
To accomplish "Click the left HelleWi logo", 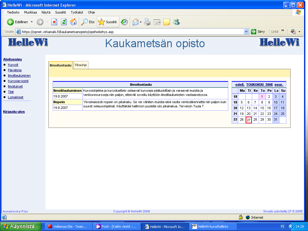I will tap(28, 43).
